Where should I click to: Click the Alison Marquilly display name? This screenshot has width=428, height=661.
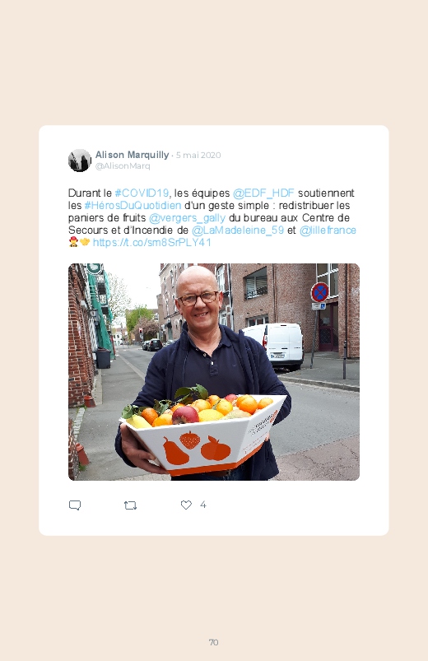[x=132, y=155]
